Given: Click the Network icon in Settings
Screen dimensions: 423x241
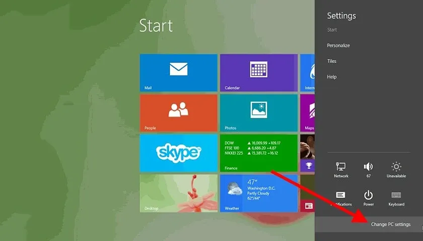Looking at the screenshot, I should 341,170.
